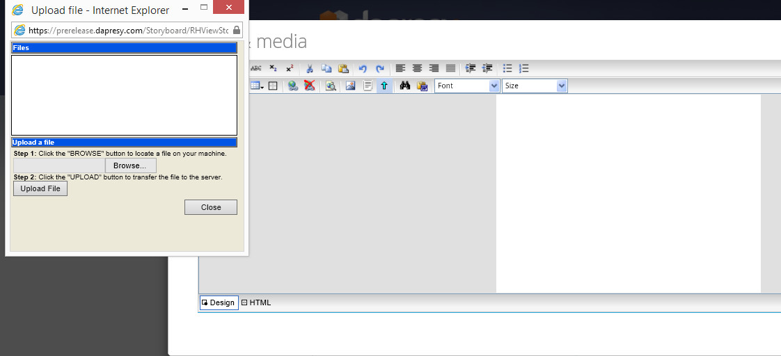This screenshot has width=781, height=356.
Task: Click the Upload File button
Action: coord(40,188)
